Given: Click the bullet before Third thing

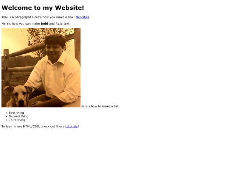Looking at the screenshot, I should [6, 120].
